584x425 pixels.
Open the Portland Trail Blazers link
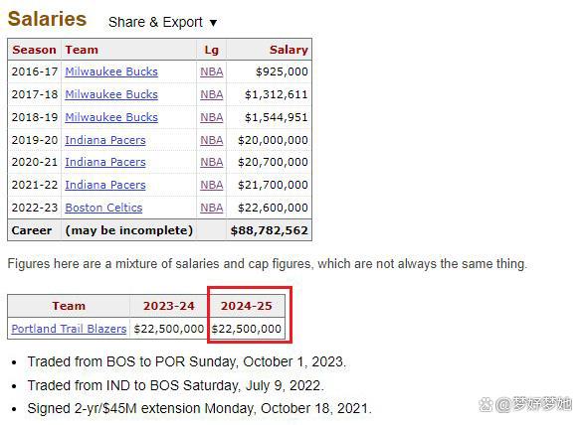coord(69,329)
